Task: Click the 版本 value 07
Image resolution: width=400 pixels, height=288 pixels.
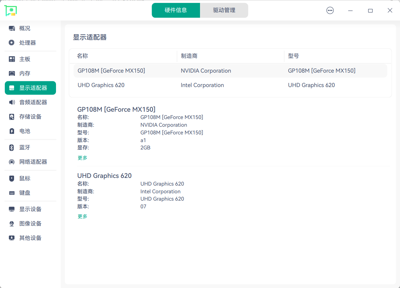Action: pyautogui.click(x=143, y=207)
